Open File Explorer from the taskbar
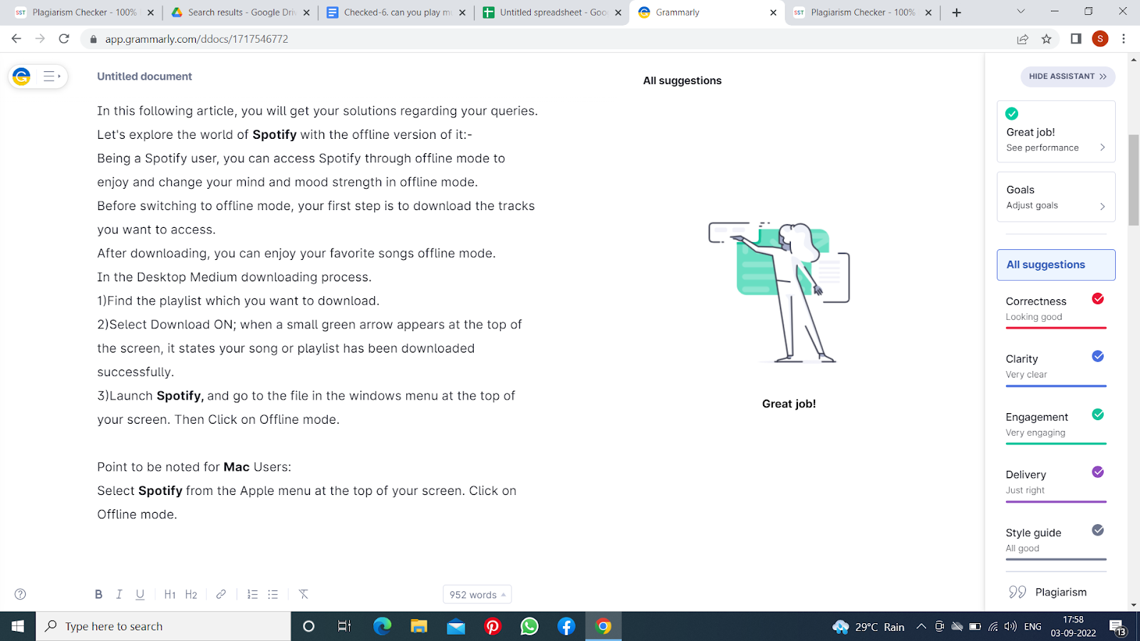Image resolution: width=1140 pixels, height=641 pixels. (419, 626)
